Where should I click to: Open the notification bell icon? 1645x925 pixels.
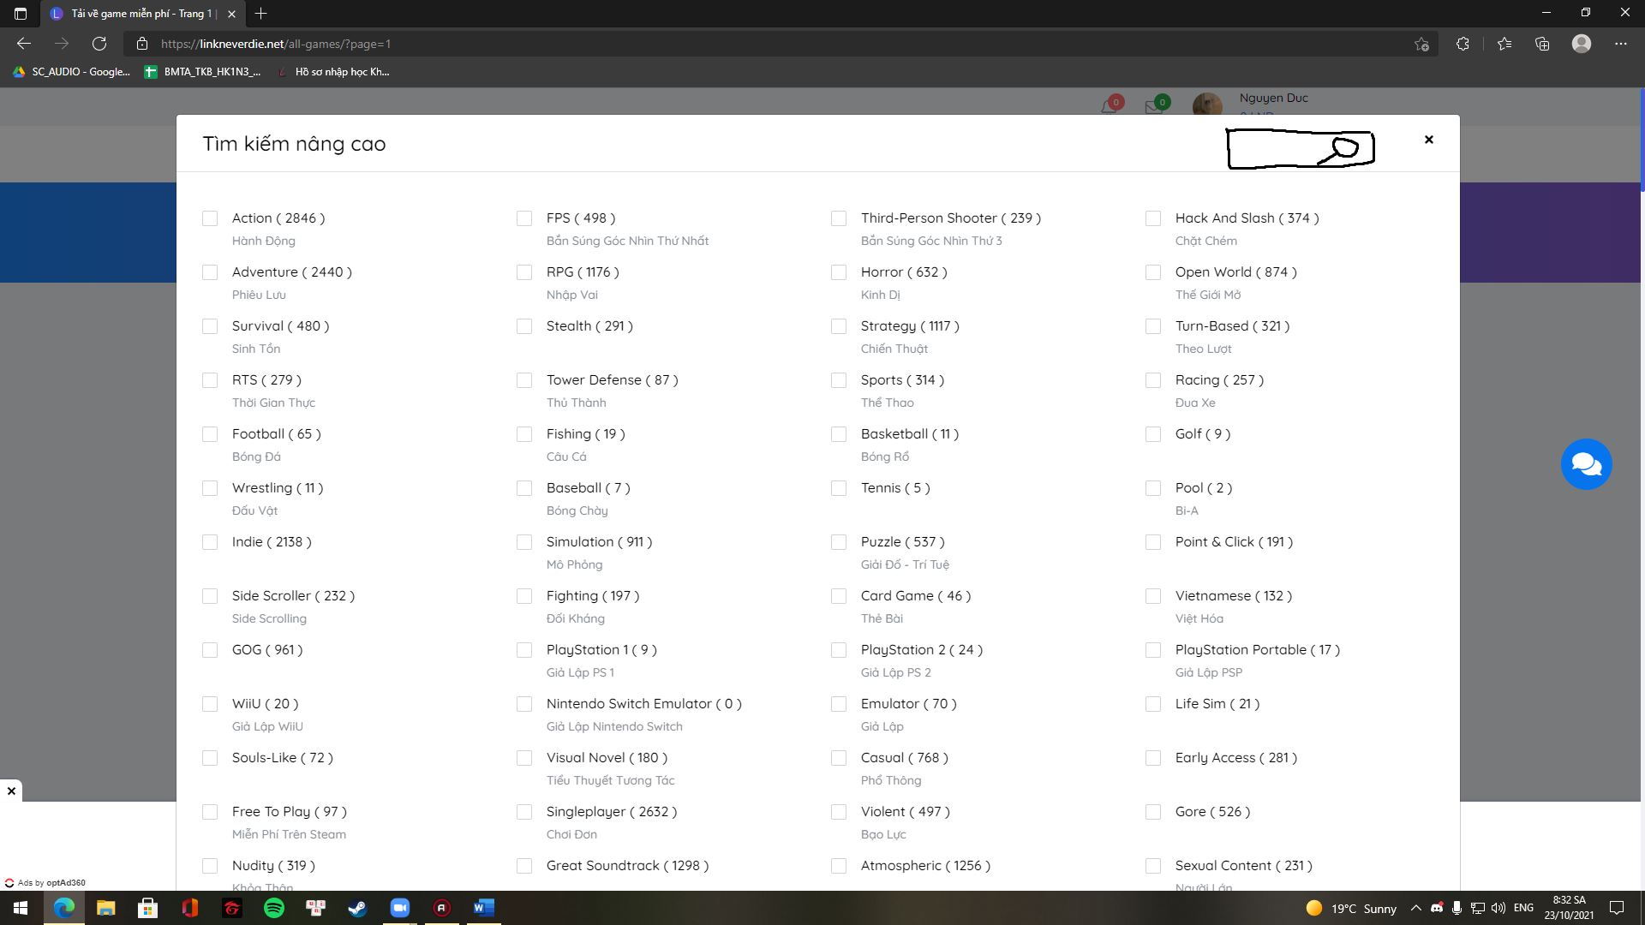[x=1110, y=107]
